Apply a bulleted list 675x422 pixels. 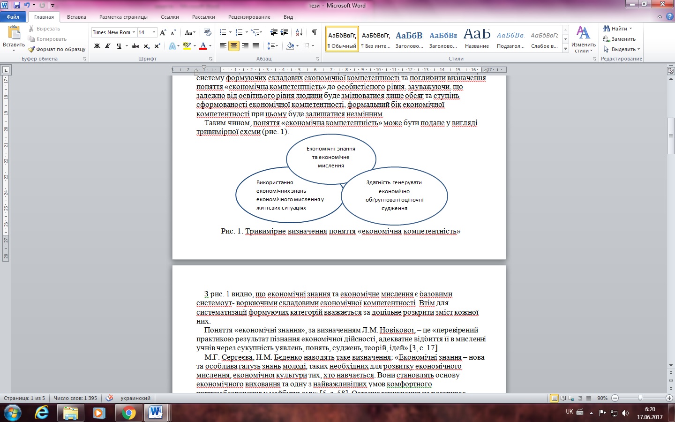click(x=225, y=32)
